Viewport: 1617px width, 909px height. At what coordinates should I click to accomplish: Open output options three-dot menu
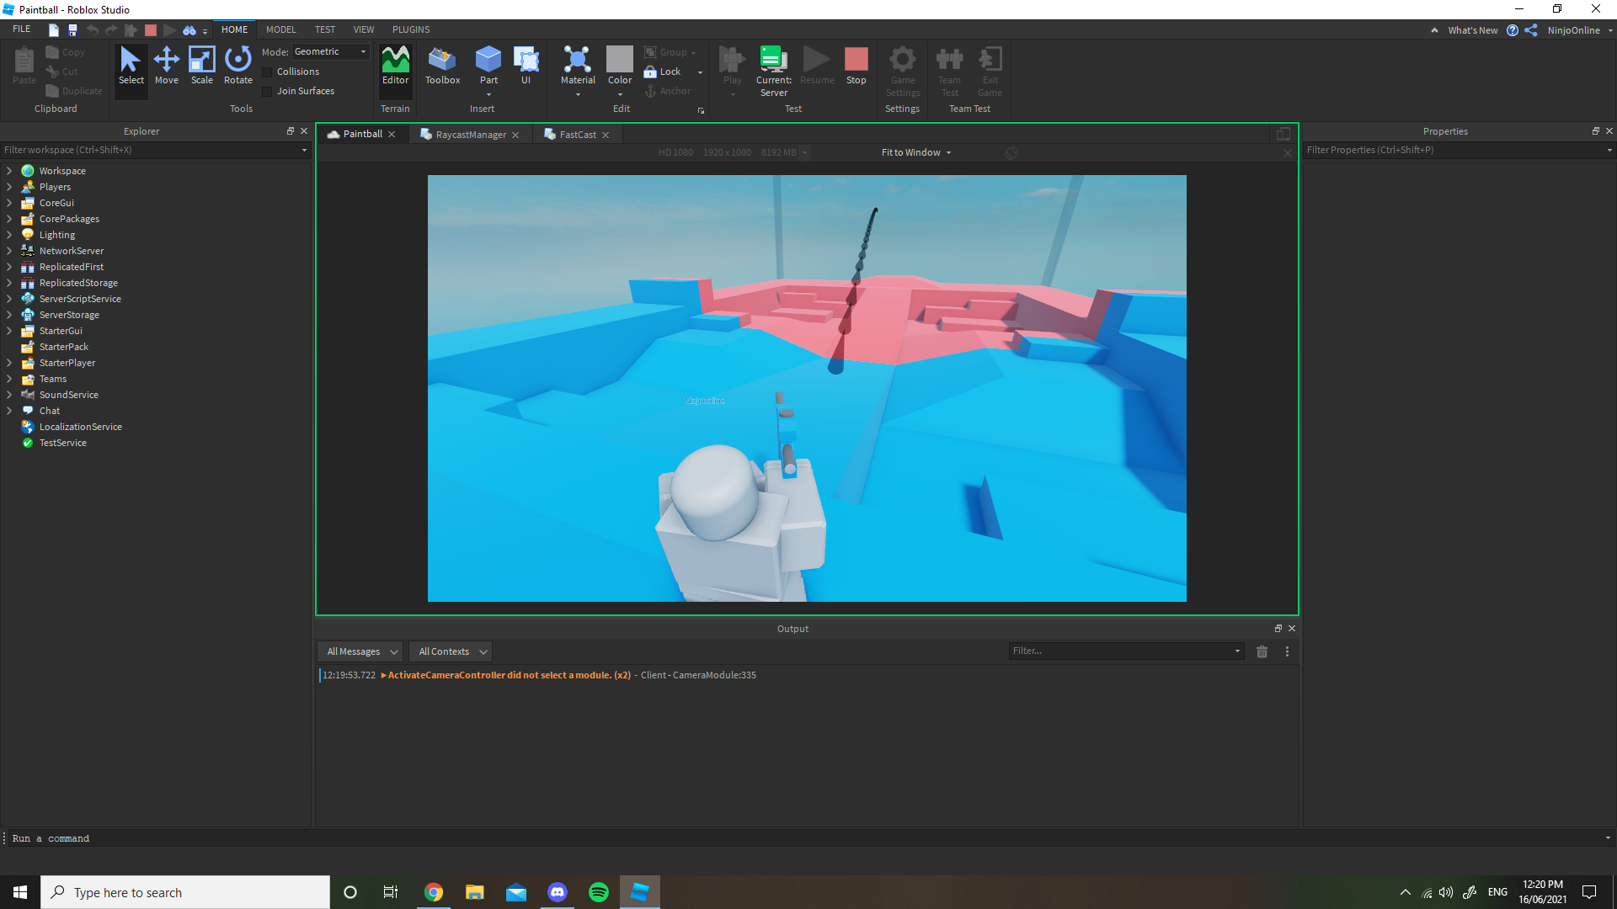[1287, 651]
